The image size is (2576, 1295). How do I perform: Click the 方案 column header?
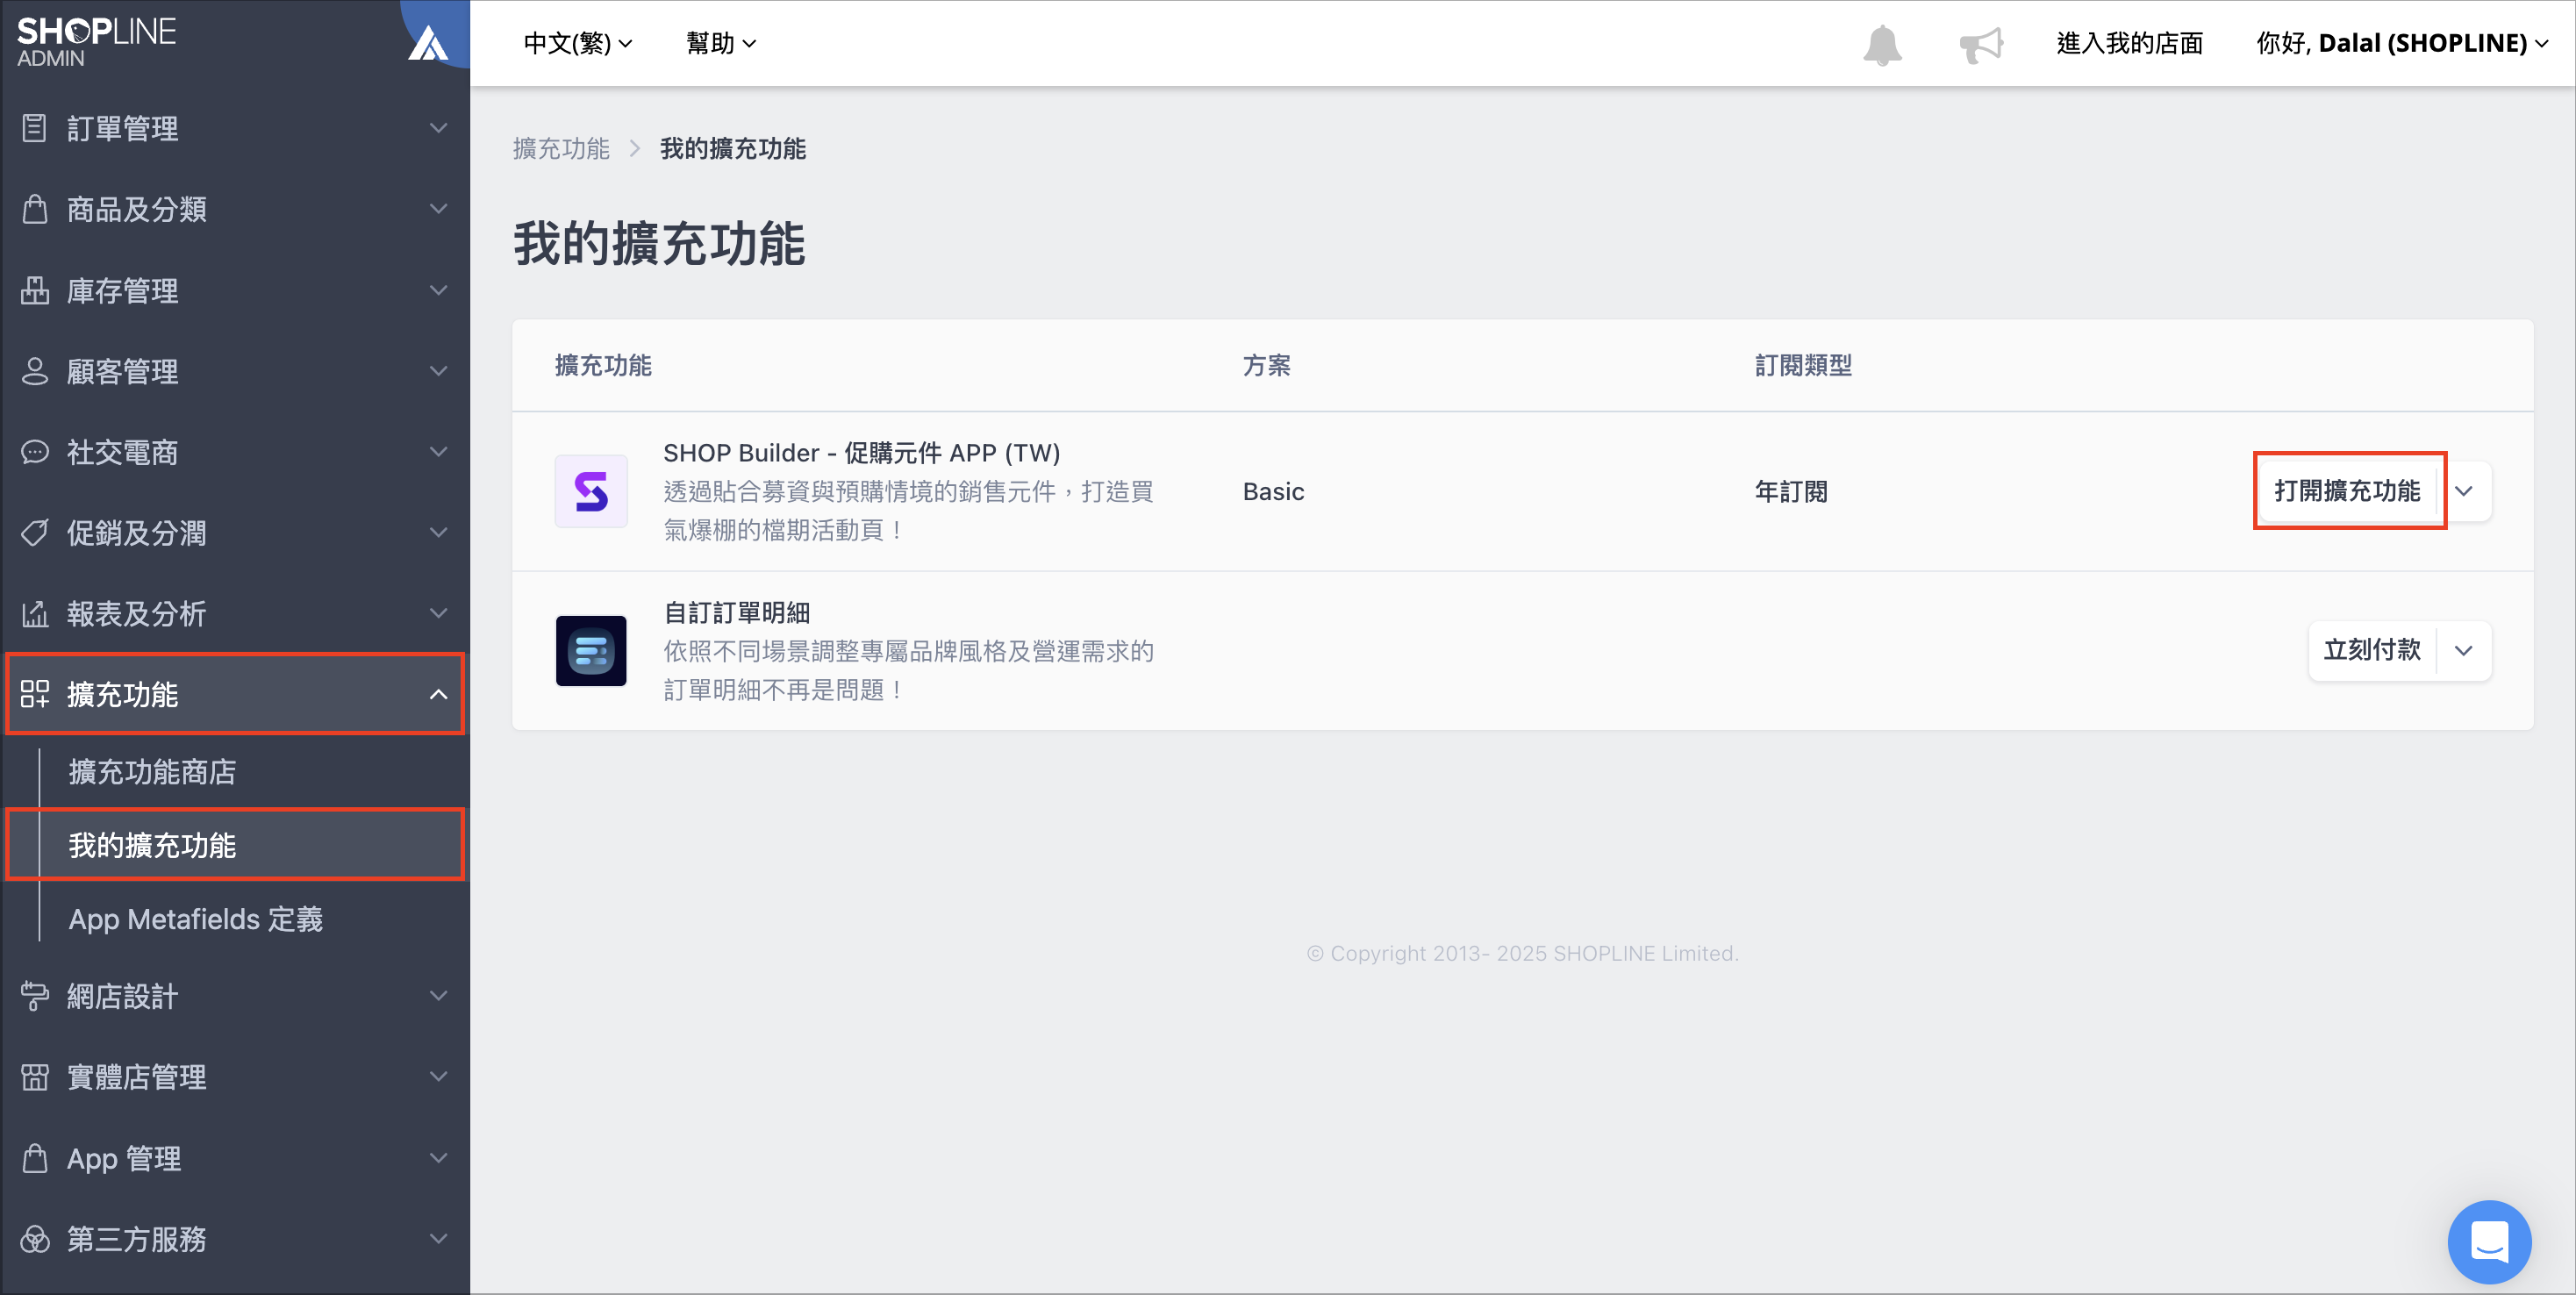click(1266, 366)
